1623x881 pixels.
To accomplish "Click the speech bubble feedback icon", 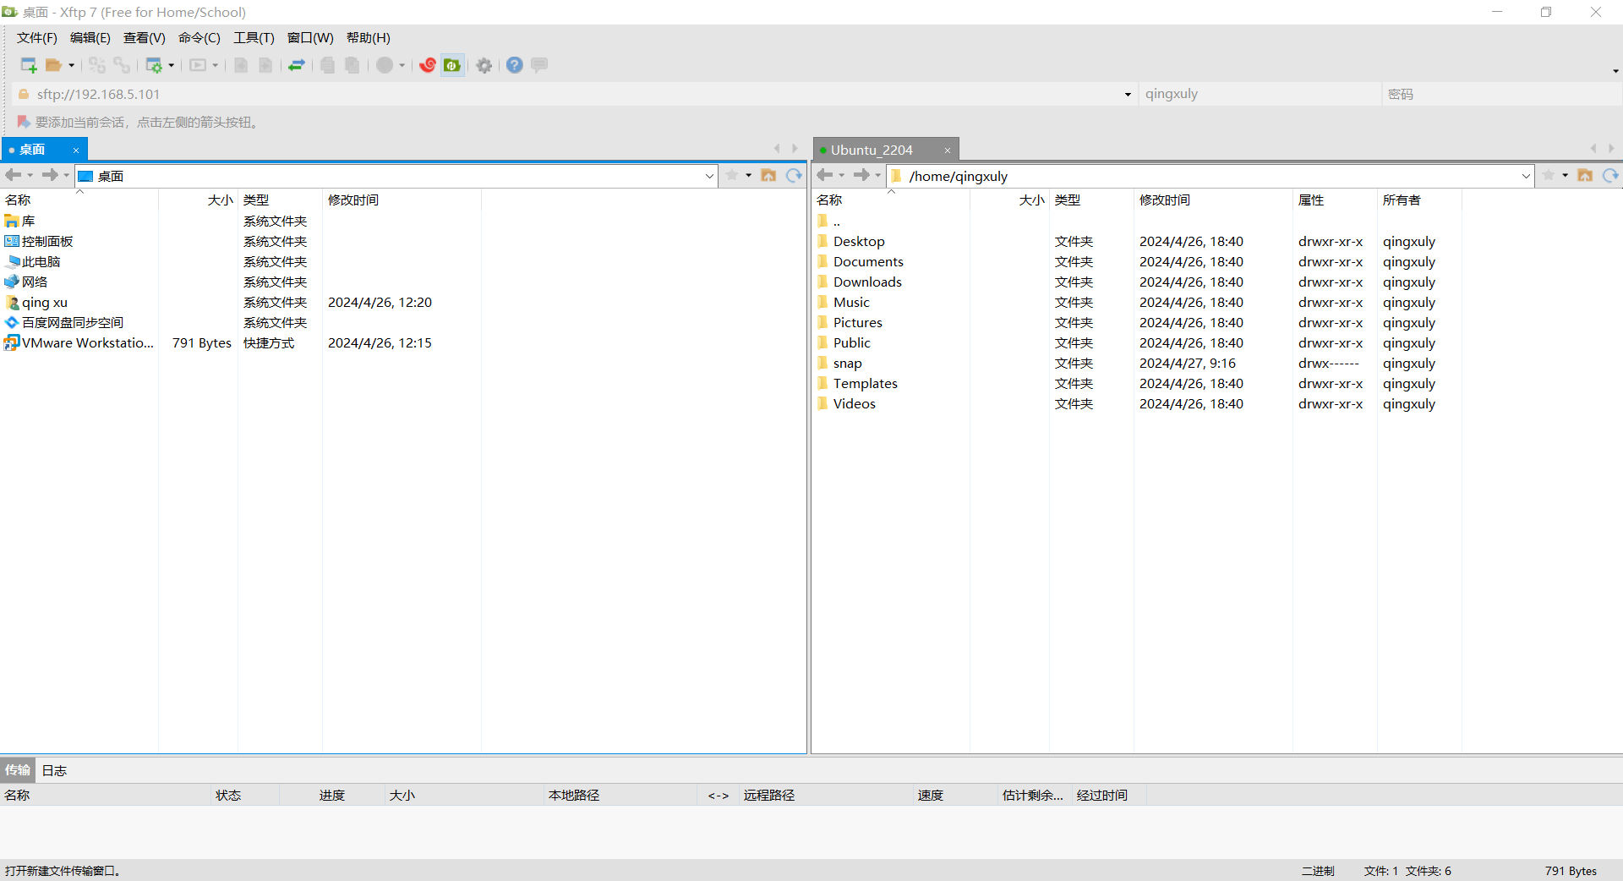I will pyautogui.click(x=539, y=65).
